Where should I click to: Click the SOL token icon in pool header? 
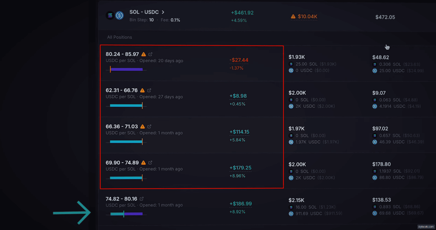coord(110,15)
